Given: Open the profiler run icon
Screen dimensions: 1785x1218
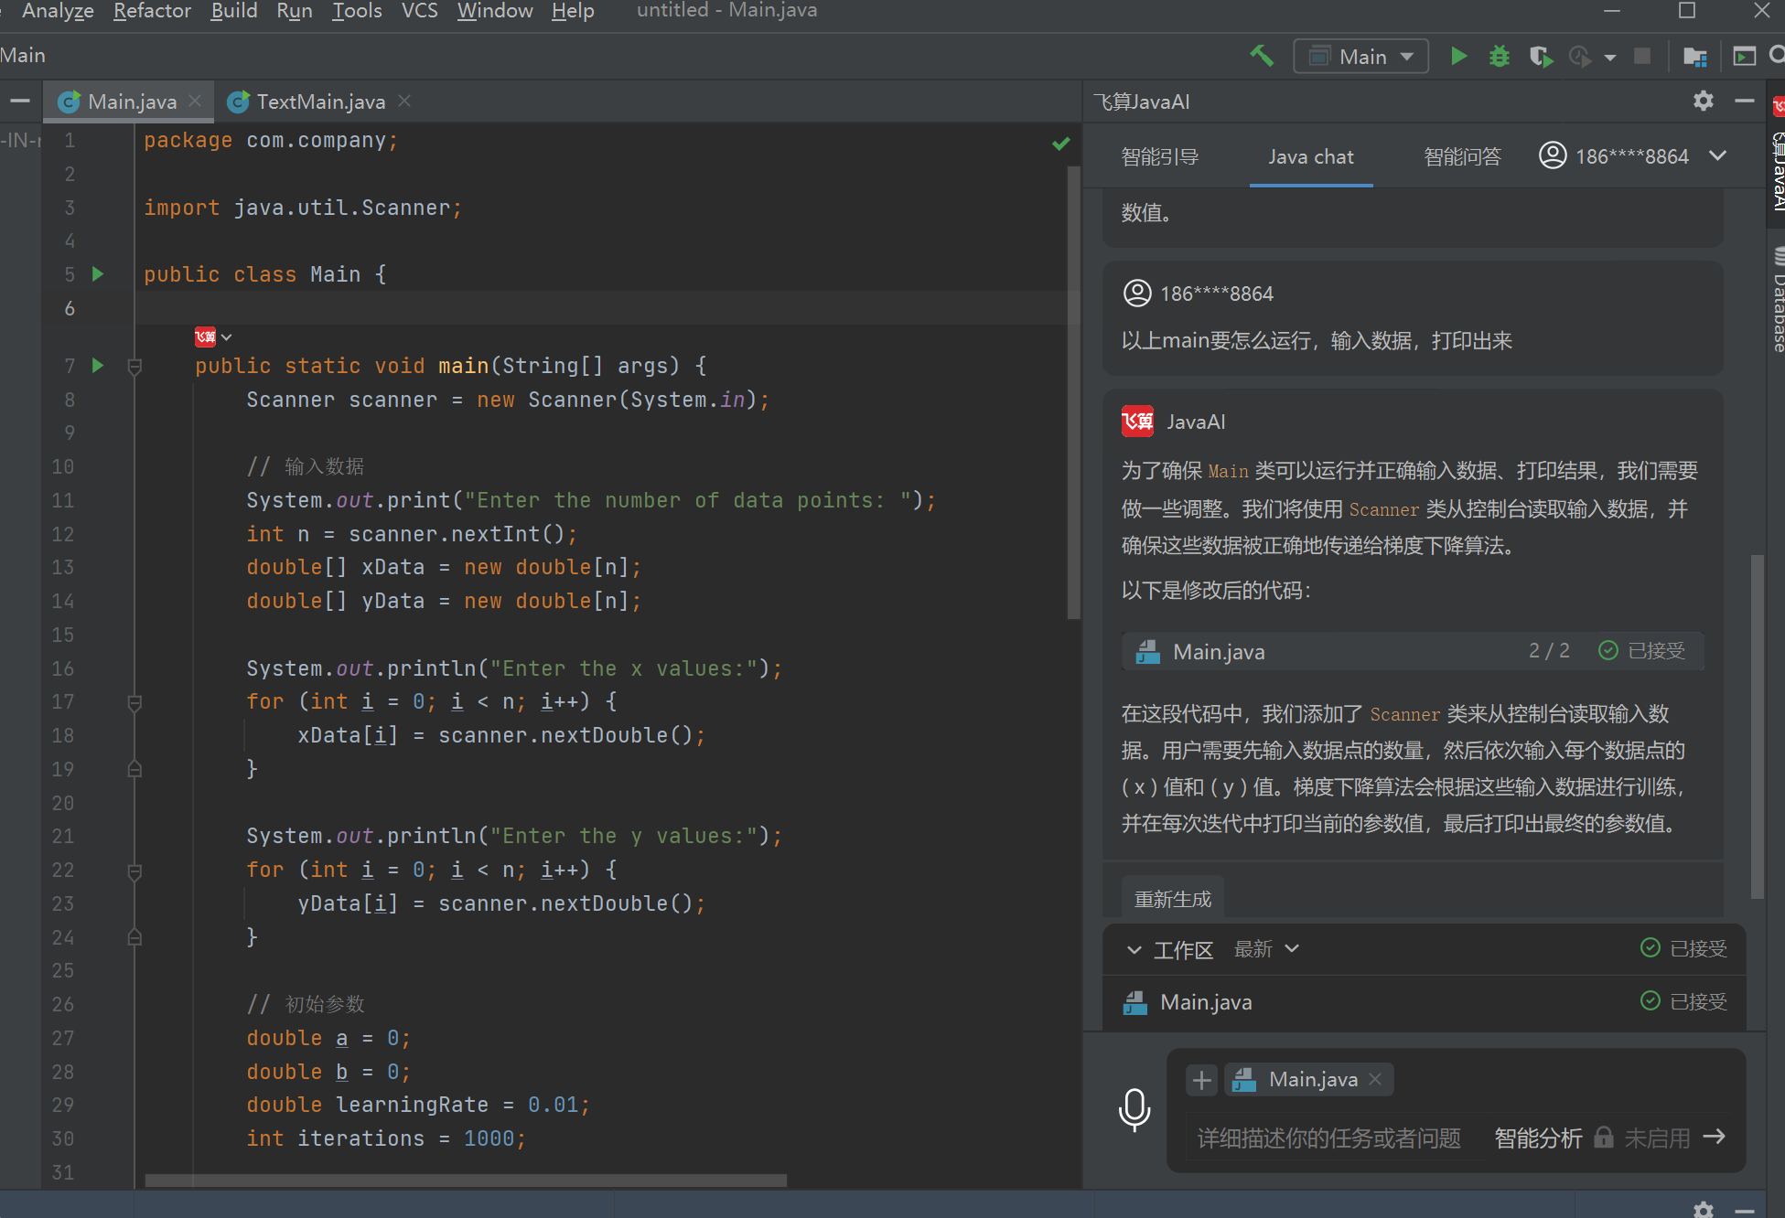Looking at the screenshot, I should pos(1580,57).
